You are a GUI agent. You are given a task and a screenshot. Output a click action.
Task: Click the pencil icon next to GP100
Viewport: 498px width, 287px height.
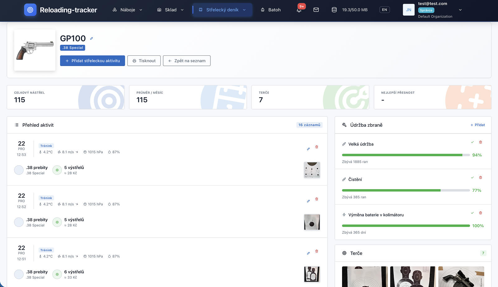(92, 39)
